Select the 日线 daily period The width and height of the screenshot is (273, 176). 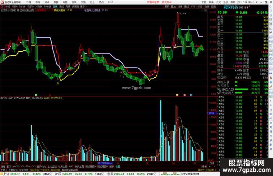55,7
